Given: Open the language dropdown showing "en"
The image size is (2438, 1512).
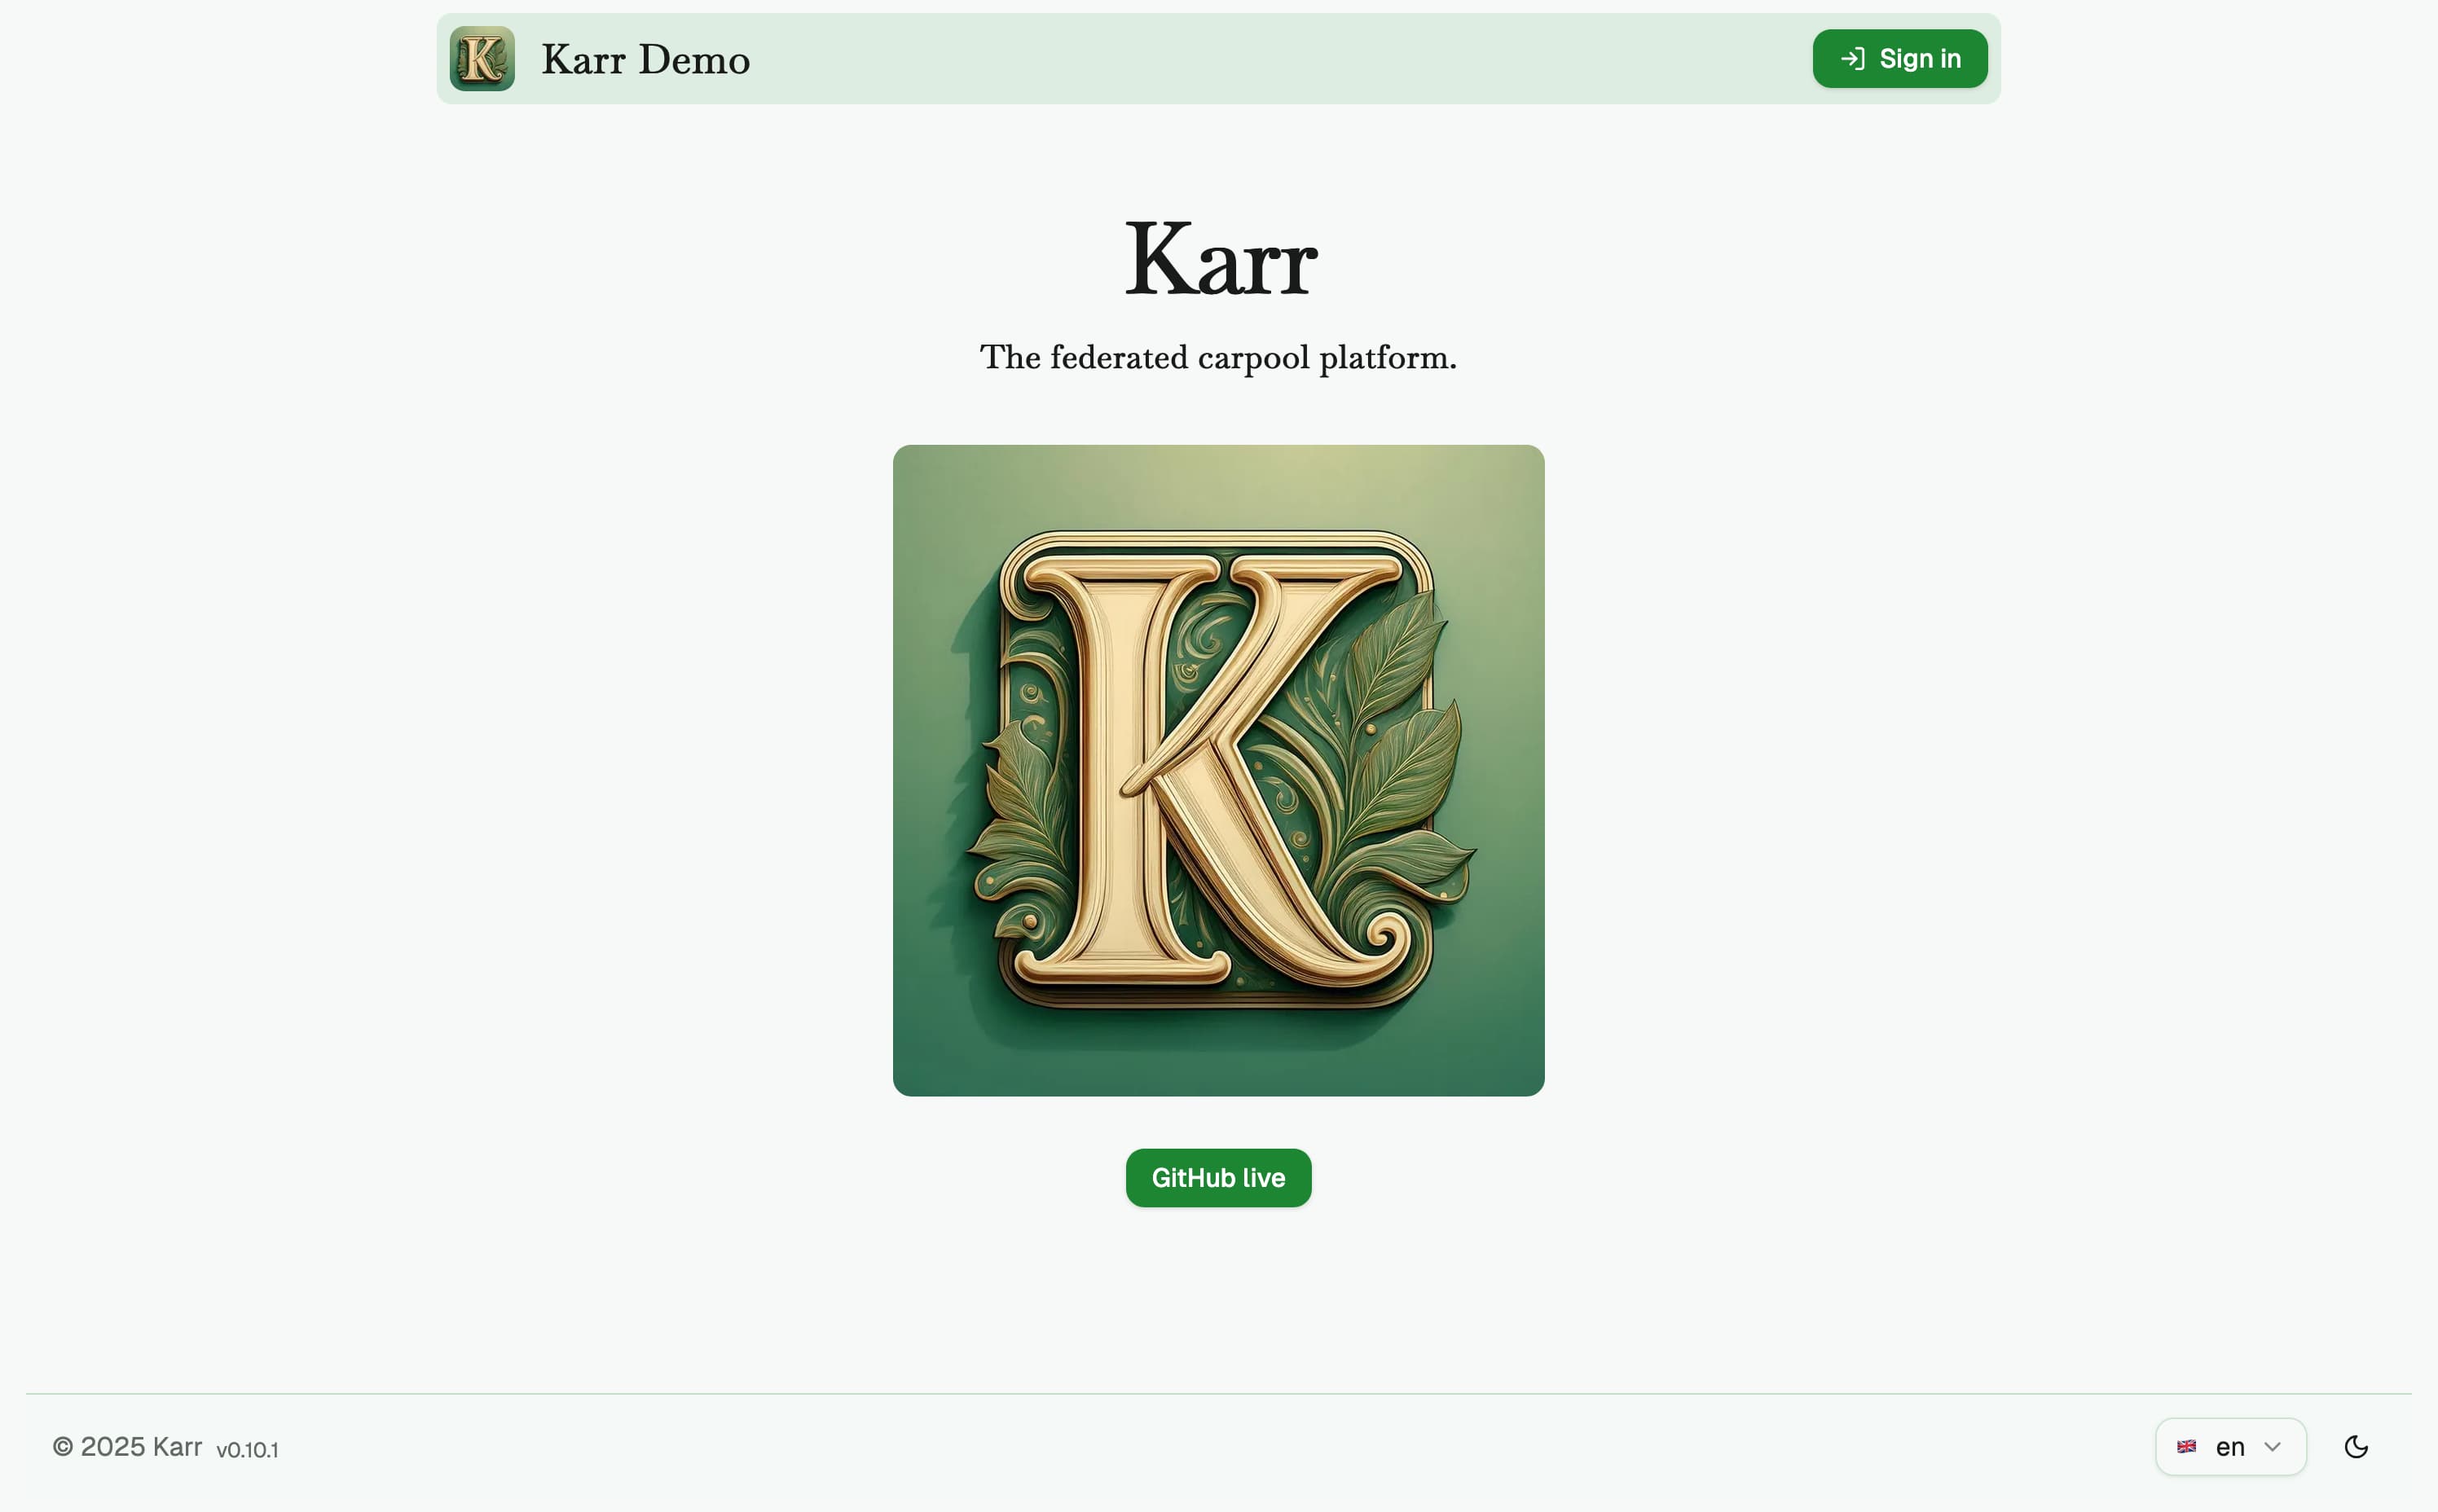Looking at the screenshot, I should click(x=2231, y=1446).
